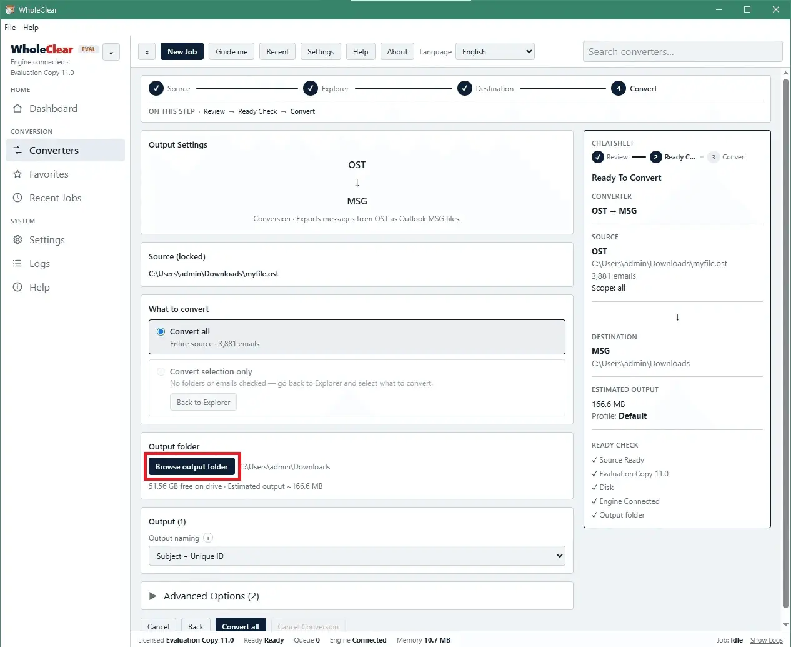The width and height of the screenshot is (791, 647).
Task: Click the vertical scrollbar thumb
Action: coord(785,343)
